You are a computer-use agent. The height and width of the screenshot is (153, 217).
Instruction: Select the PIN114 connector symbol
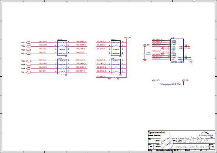pos(29,72)
